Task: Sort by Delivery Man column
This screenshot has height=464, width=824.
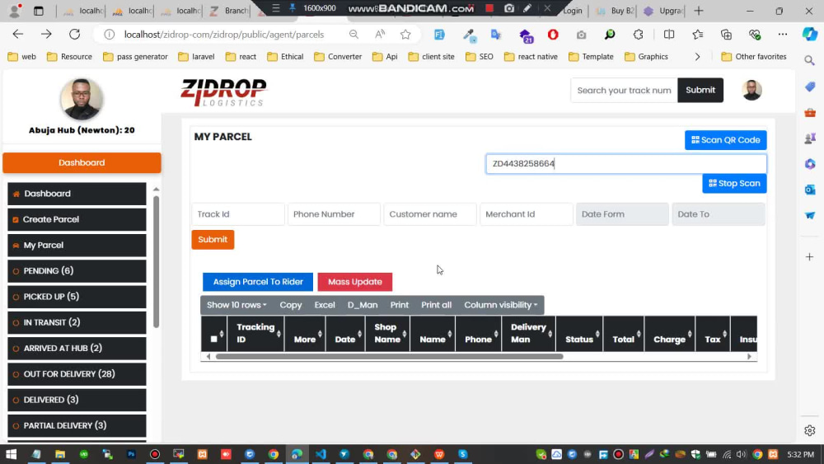Action: 529,333
